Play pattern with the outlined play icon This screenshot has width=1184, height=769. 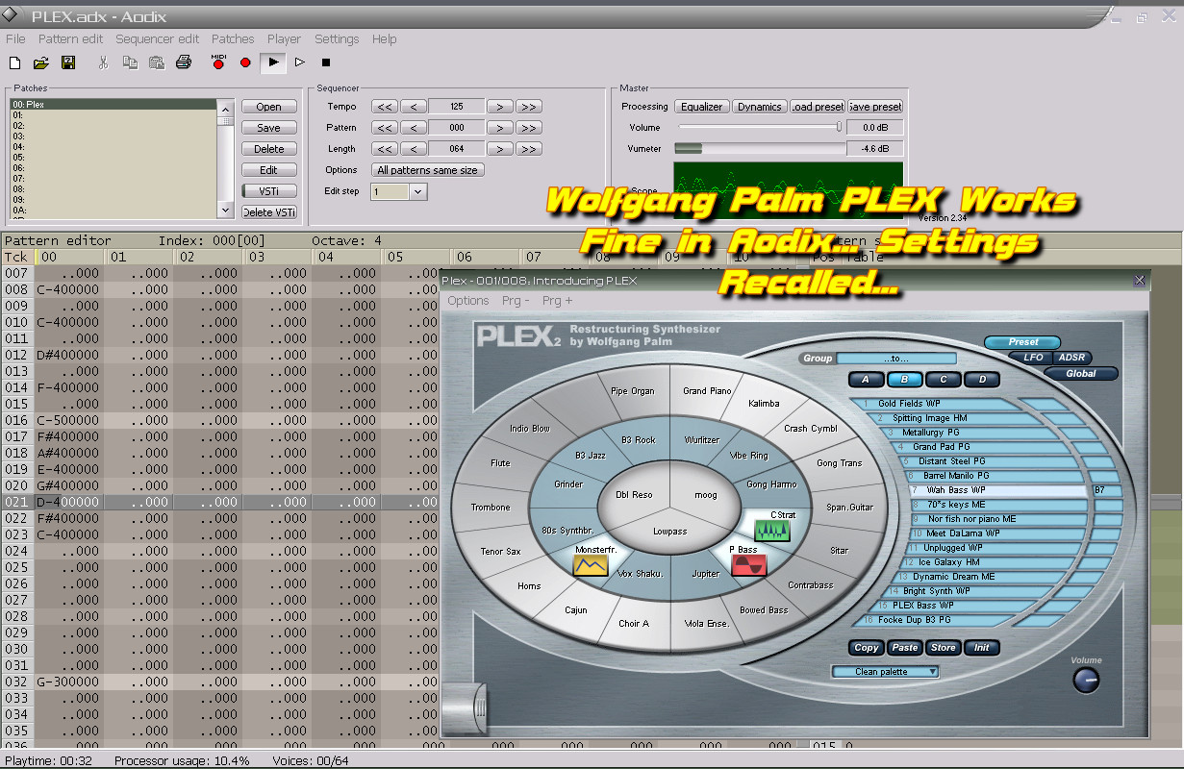pyautogui.click(x=299, y=62)
